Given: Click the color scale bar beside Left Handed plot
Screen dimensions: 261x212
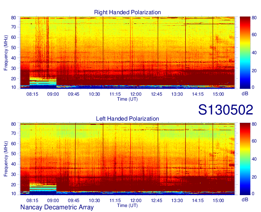Looking at the screenshot, I should point(245,159).
